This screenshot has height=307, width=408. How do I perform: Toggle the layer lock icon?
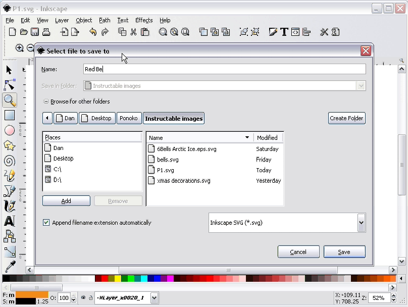click(90, 297)
